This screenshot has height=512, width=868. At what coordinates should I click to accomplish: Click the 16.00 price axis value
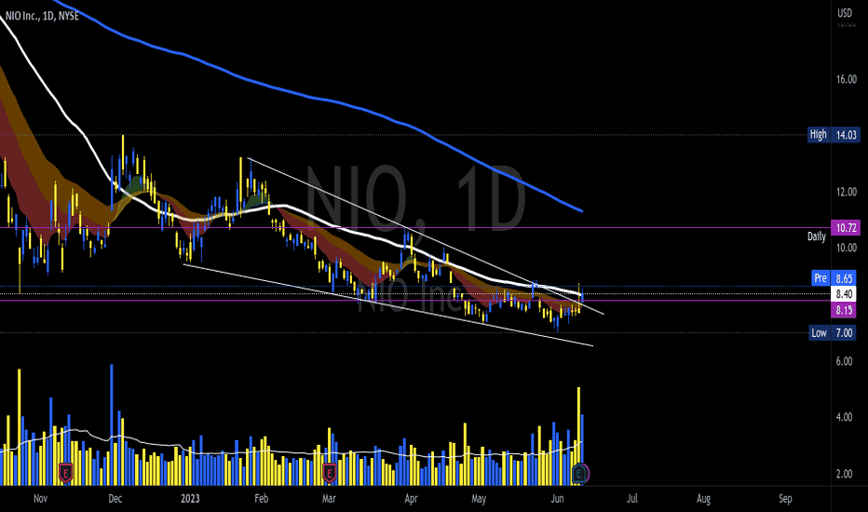[847, 79]
